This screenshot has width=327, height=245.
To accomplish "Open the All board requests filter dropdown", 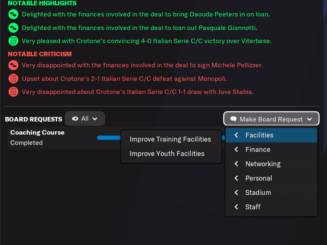I will (x=85, y=119).
